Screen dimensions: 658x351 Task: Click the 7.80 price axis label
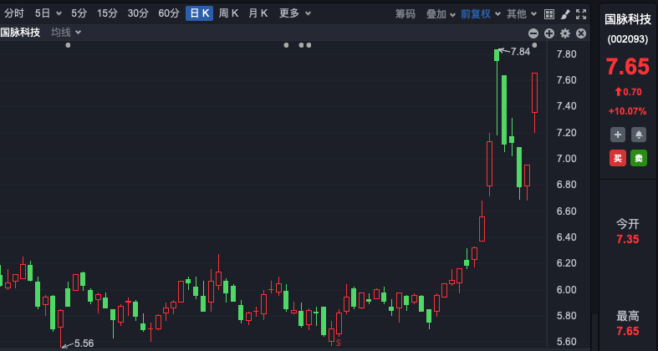pyautogui.click(x=566, y=54)
